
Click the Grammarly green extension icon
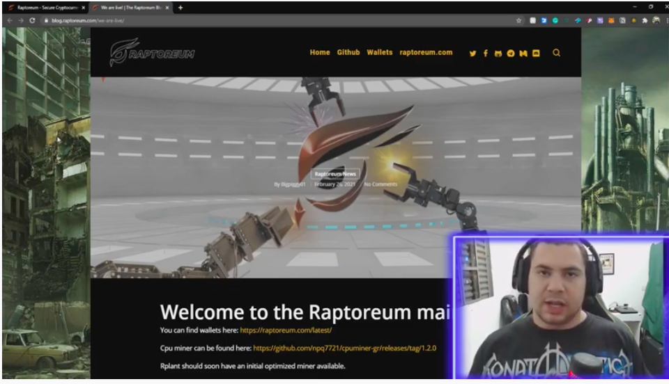[555, 20]
